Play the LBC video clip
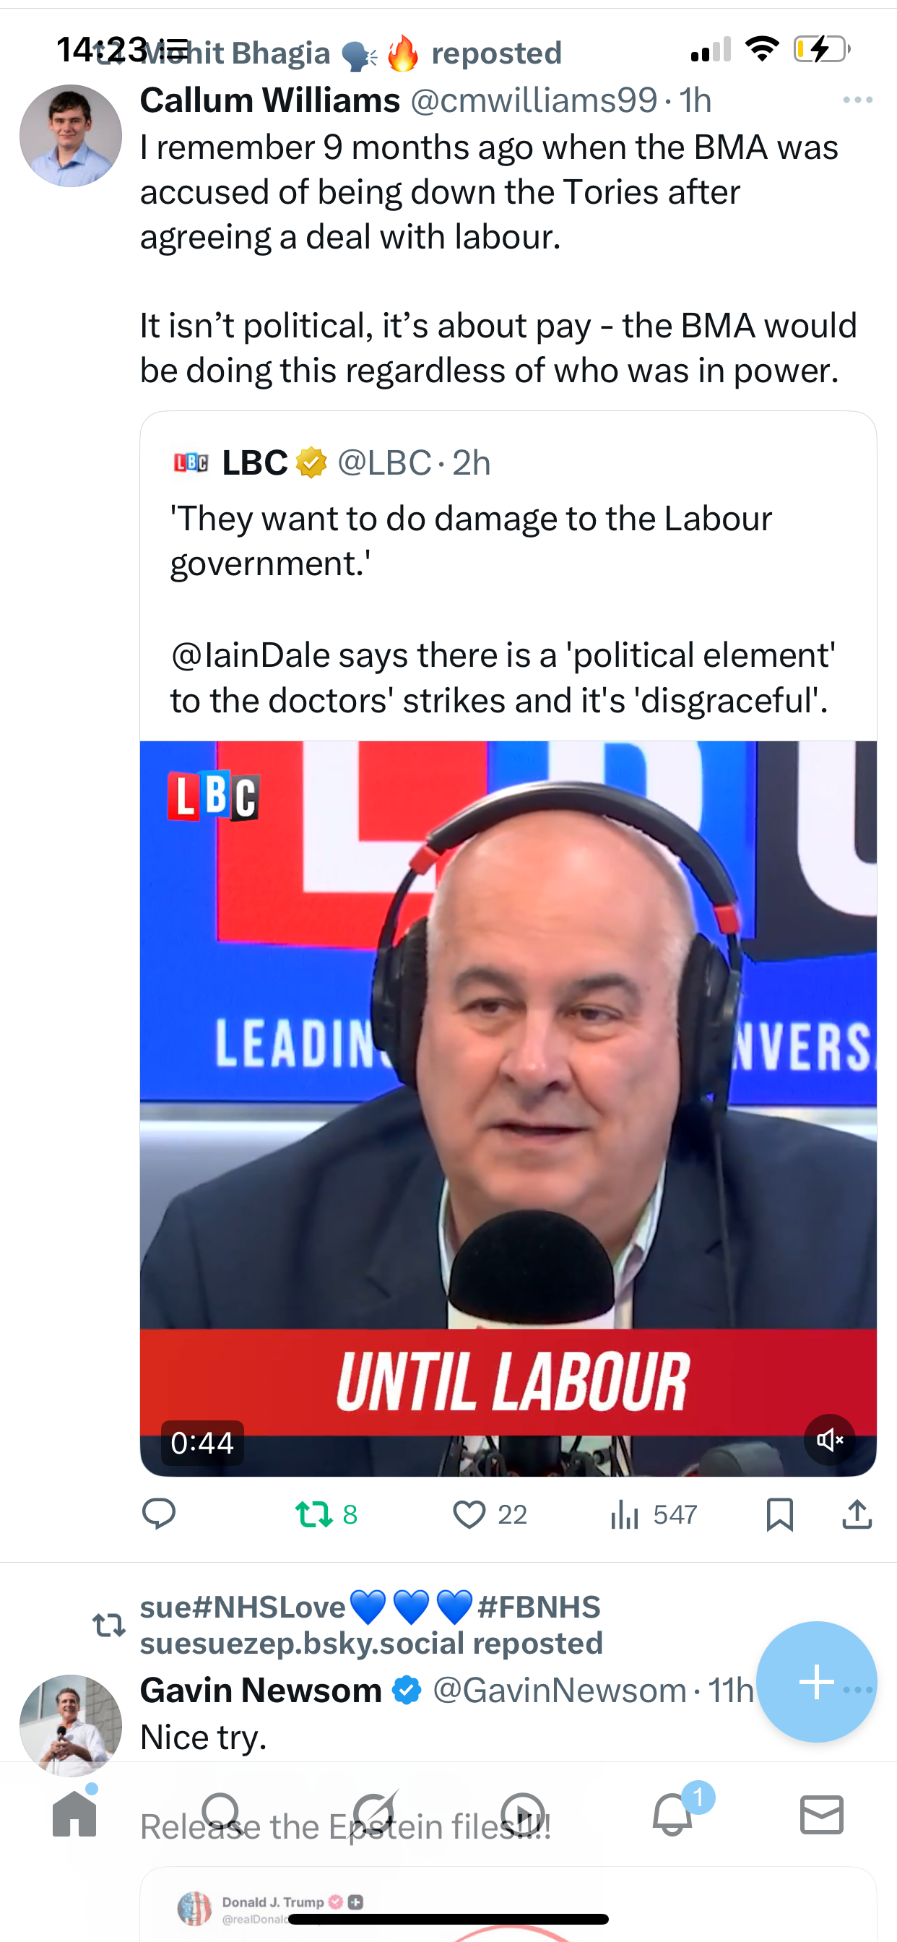The width and height of the screenshot is (897, 1942). point(508,1108)
